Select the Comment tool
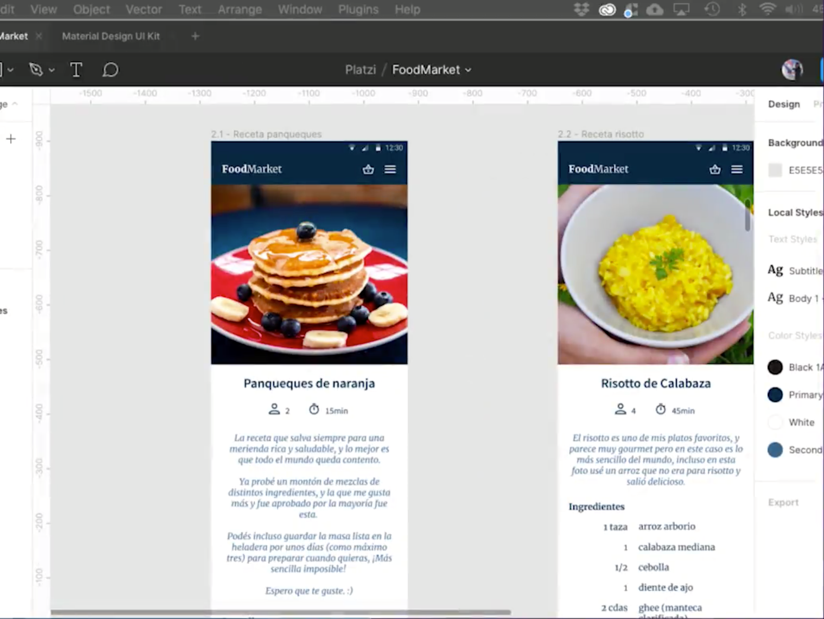This screenshot has height=619, width=824. click(110, 70)
